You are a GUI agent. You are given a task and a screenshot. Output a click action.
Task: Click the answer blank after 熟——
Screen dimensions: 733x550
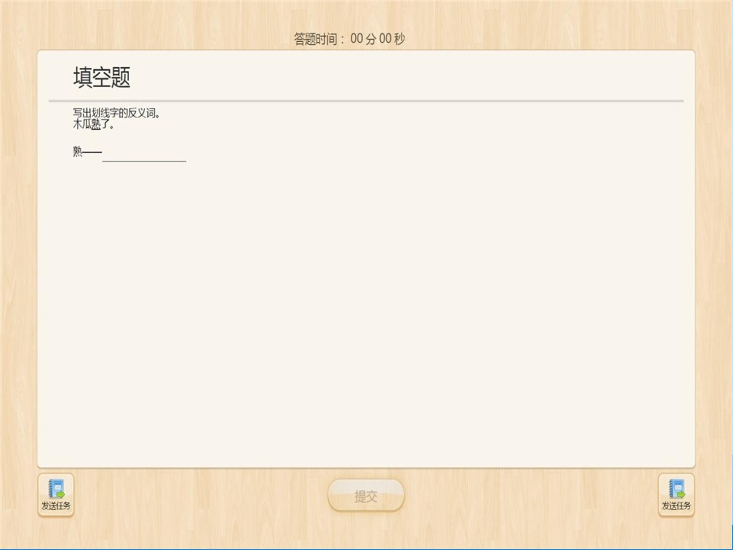[144, 153]
